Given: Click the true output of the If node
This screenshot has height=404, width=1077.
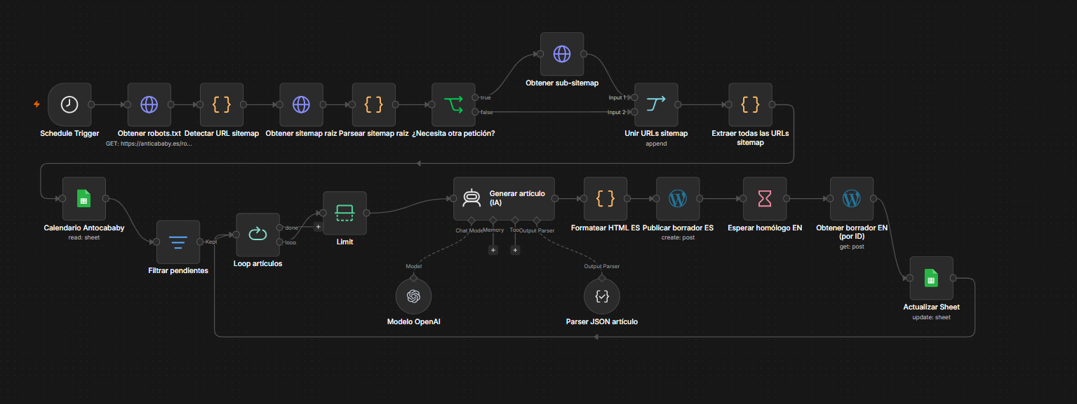Looking at the screenshot, I should (476, 97).
